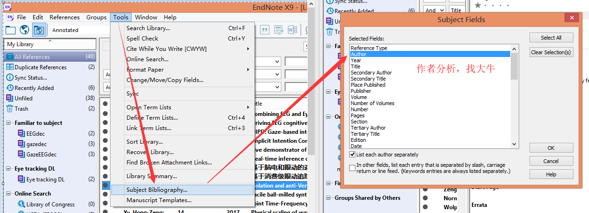Click the Selected Fields scroll up arrow

point(514,48)
